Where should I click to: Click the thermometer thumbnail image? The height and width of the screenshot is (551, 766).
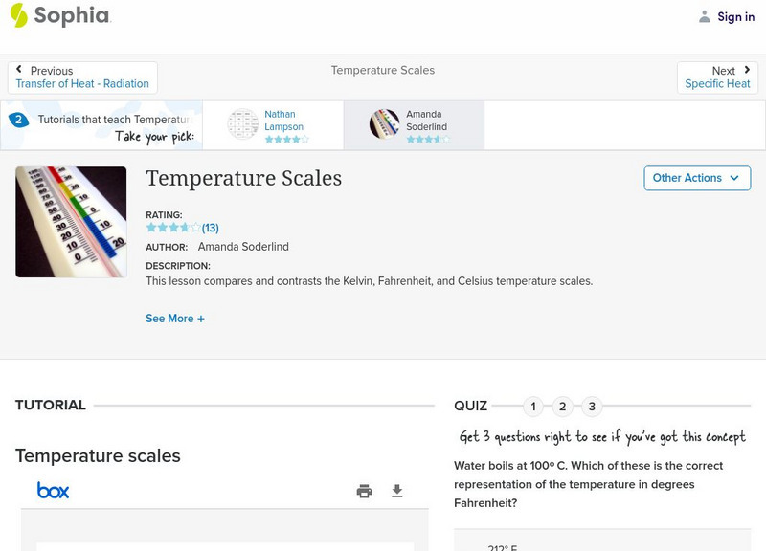click(x=71, y=222)
